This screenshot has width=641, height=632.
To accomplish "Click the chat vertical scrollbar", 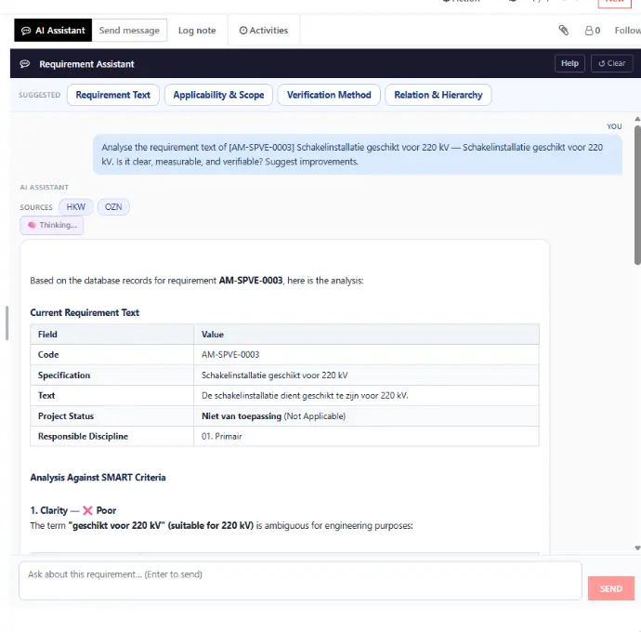I will (636, 195).
